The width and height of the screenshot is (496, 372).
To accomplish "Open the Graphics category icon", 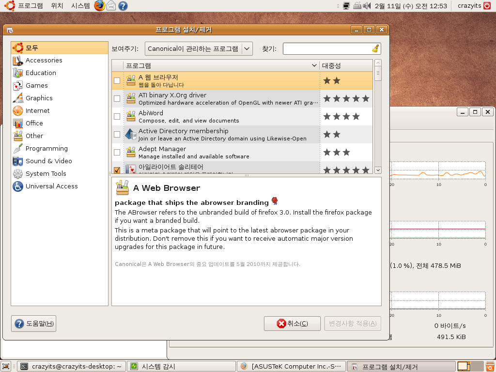I will click(18, 98).
